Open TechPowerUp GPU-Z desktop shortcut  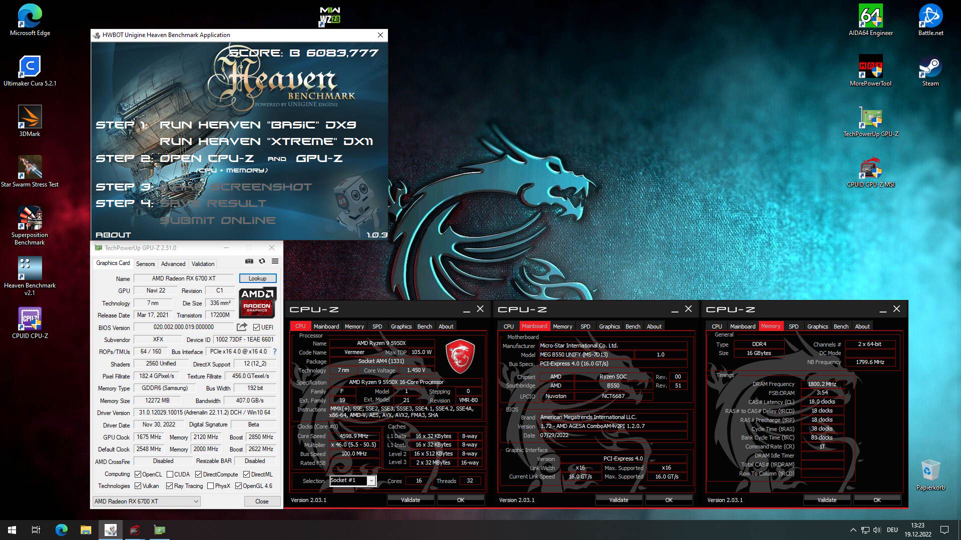pyautogui.click(x=870, y=121)
